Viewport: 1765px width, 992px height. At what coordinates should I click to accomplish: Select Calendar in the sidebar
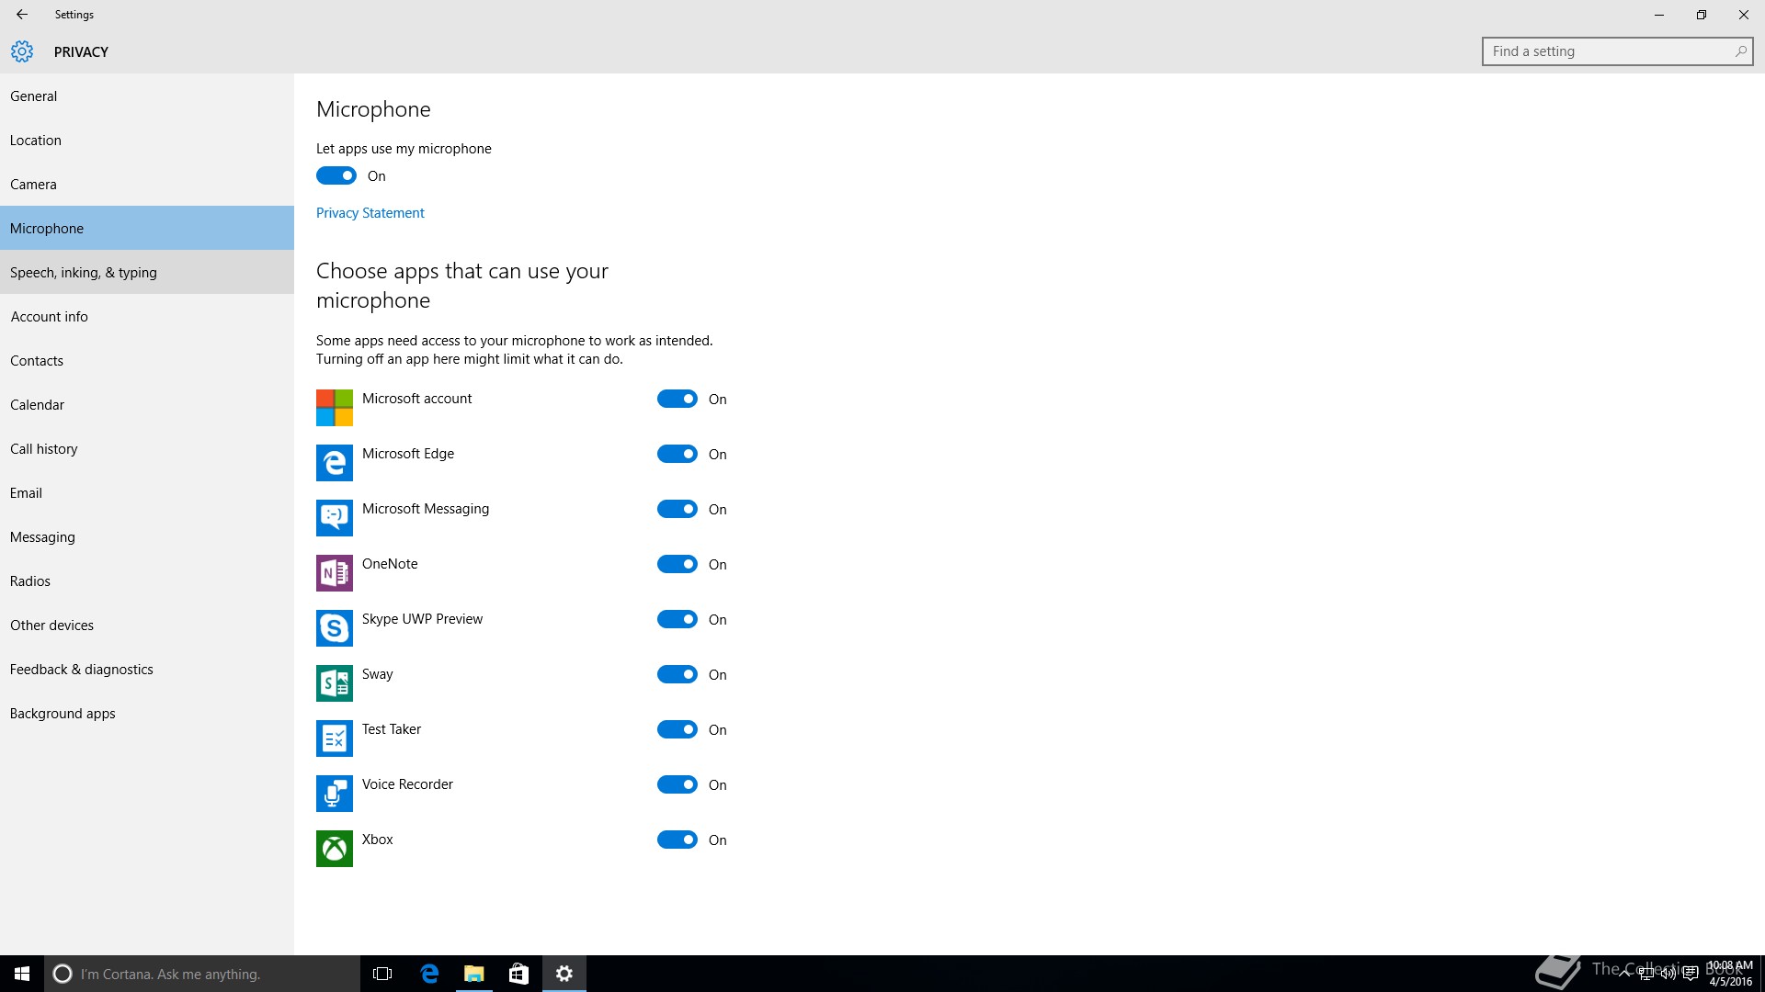click(x=147, y=404)
